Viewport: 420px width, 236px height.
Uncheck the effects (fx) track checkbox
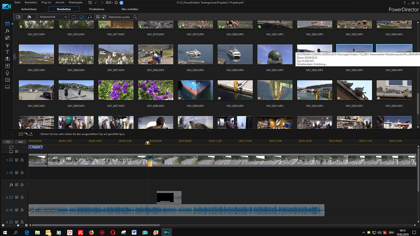click(x=17, y=185)
